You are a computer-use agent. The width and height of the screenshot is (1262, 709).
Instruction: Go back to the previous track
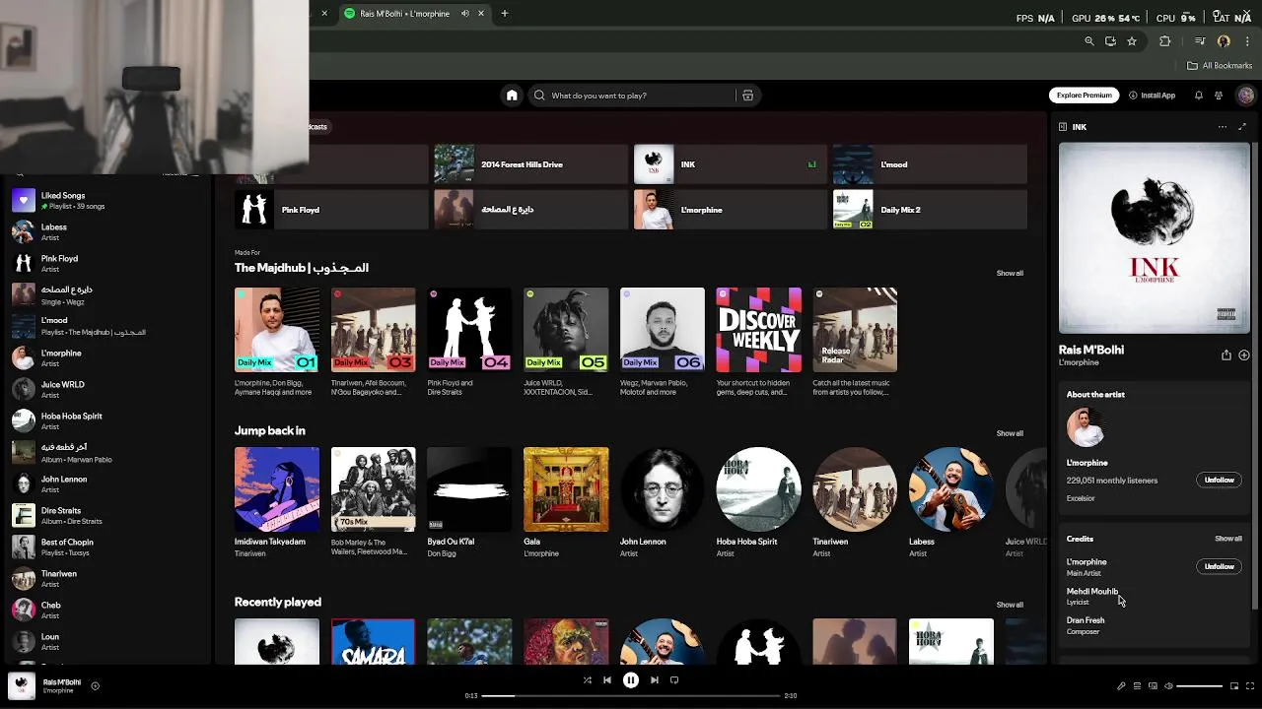(607, 679)
